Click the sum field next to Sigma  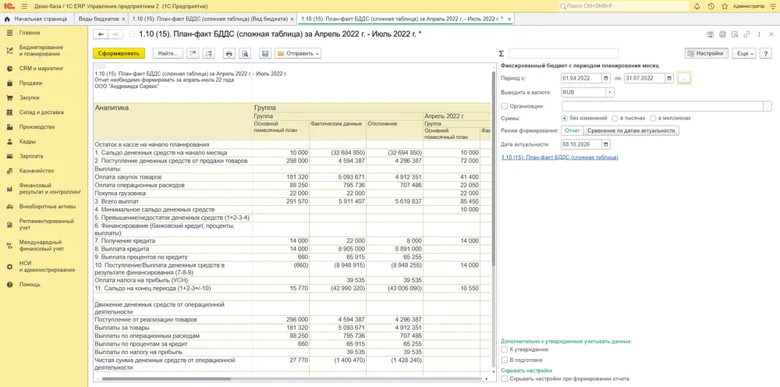coord(564,53)
